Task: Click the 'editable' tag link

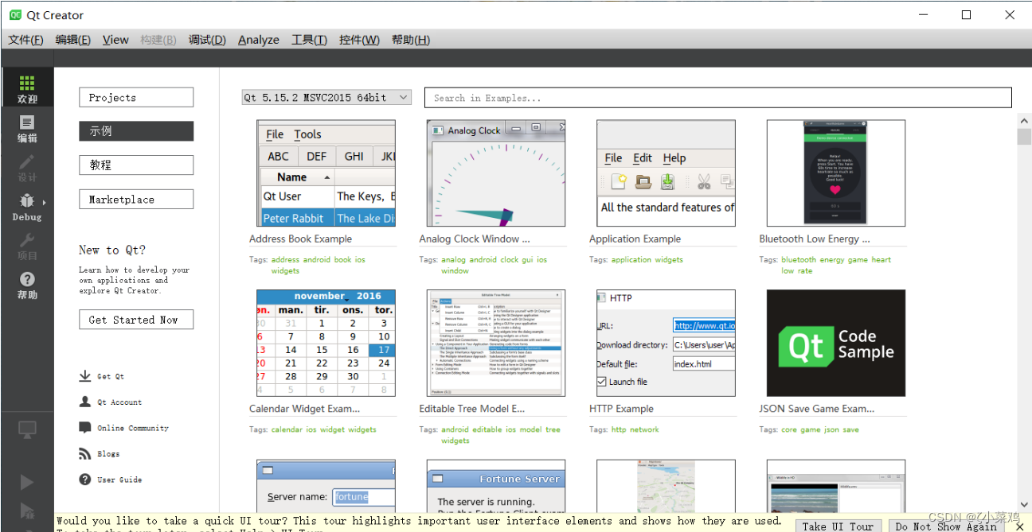Action: (487, 429)
